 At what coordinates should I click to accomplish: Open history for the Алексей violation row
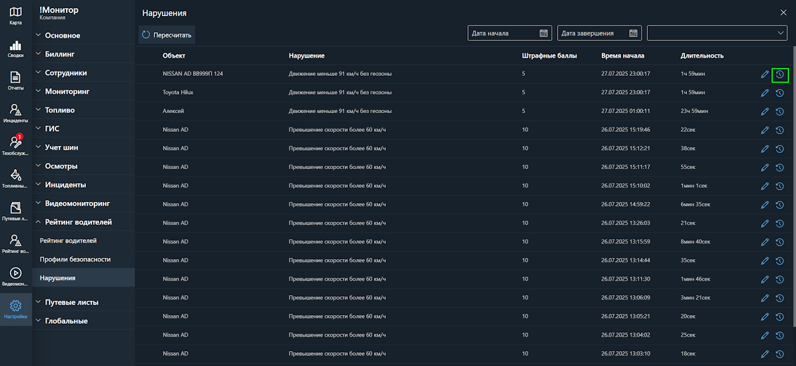click(x=779, y=112)
